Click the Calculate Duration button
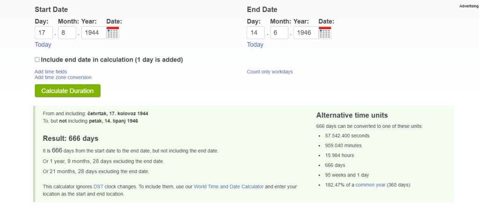Image resolution: width=479 pixels, height=209 pixels. click(x=67, y=91)
